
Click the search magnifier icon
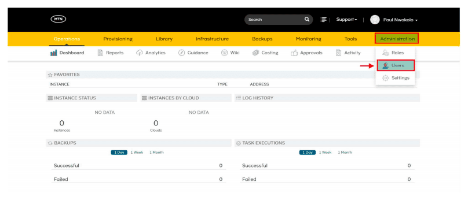[x=307, y=19]
